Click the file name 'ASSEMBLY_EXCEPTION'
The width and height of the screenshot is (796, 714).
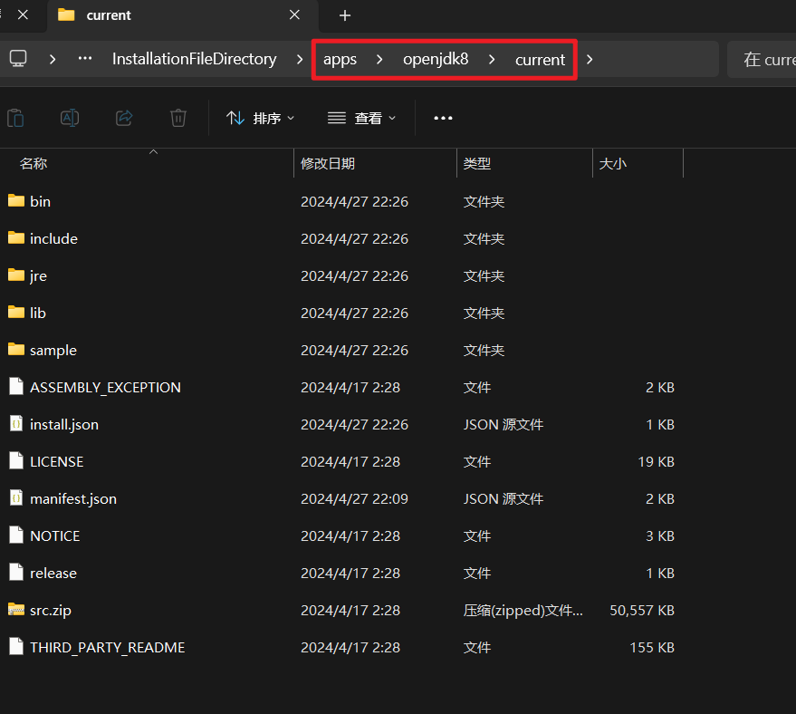[x=106, y=388]
